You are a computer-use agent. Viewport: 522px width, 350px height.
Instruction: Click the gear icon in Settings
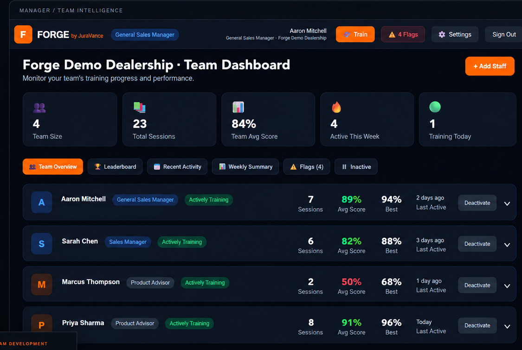tap(442, 35)
